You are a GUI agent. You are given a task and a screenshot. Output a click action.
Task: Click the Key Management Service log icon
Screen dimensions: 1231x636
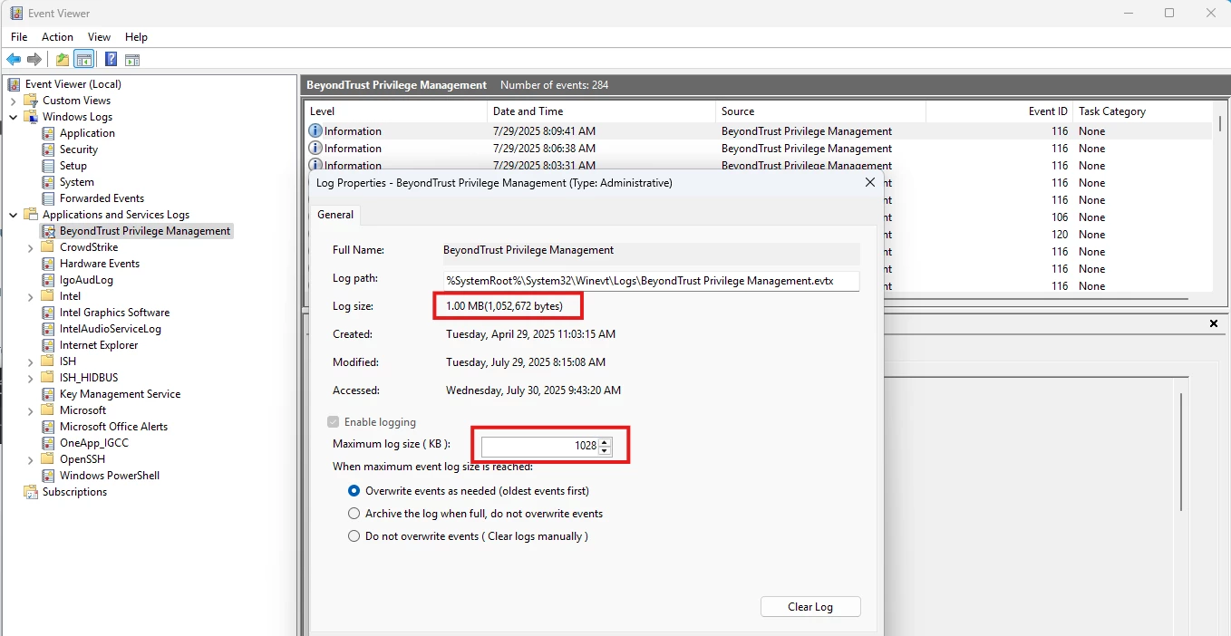49,394
